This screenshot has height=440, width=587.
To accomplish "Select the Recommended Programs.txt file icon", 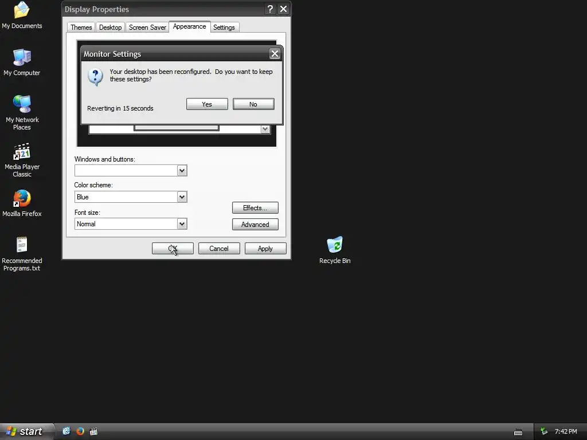I will [22, 254].
